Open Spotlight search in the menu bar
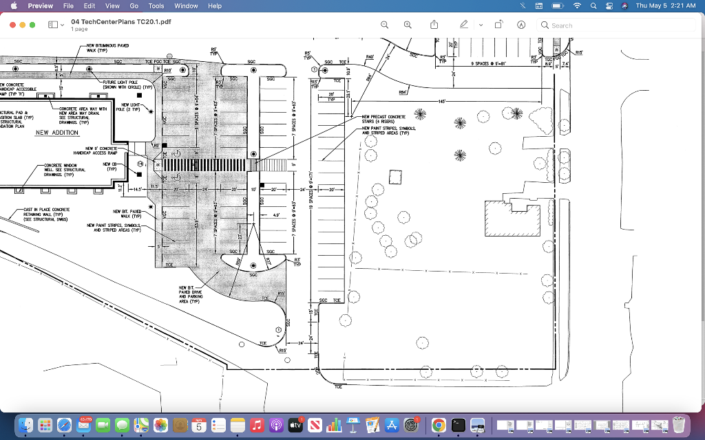Screen dimensions: 705x440 [593, 5]
